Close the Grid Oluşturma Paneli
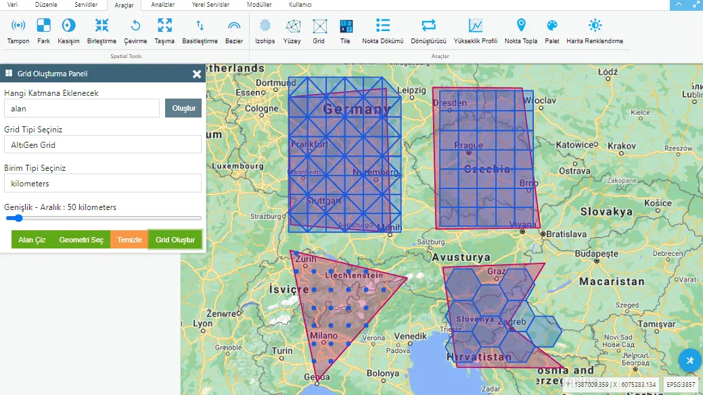Screen dimensions: 703x395 point(197,74)
